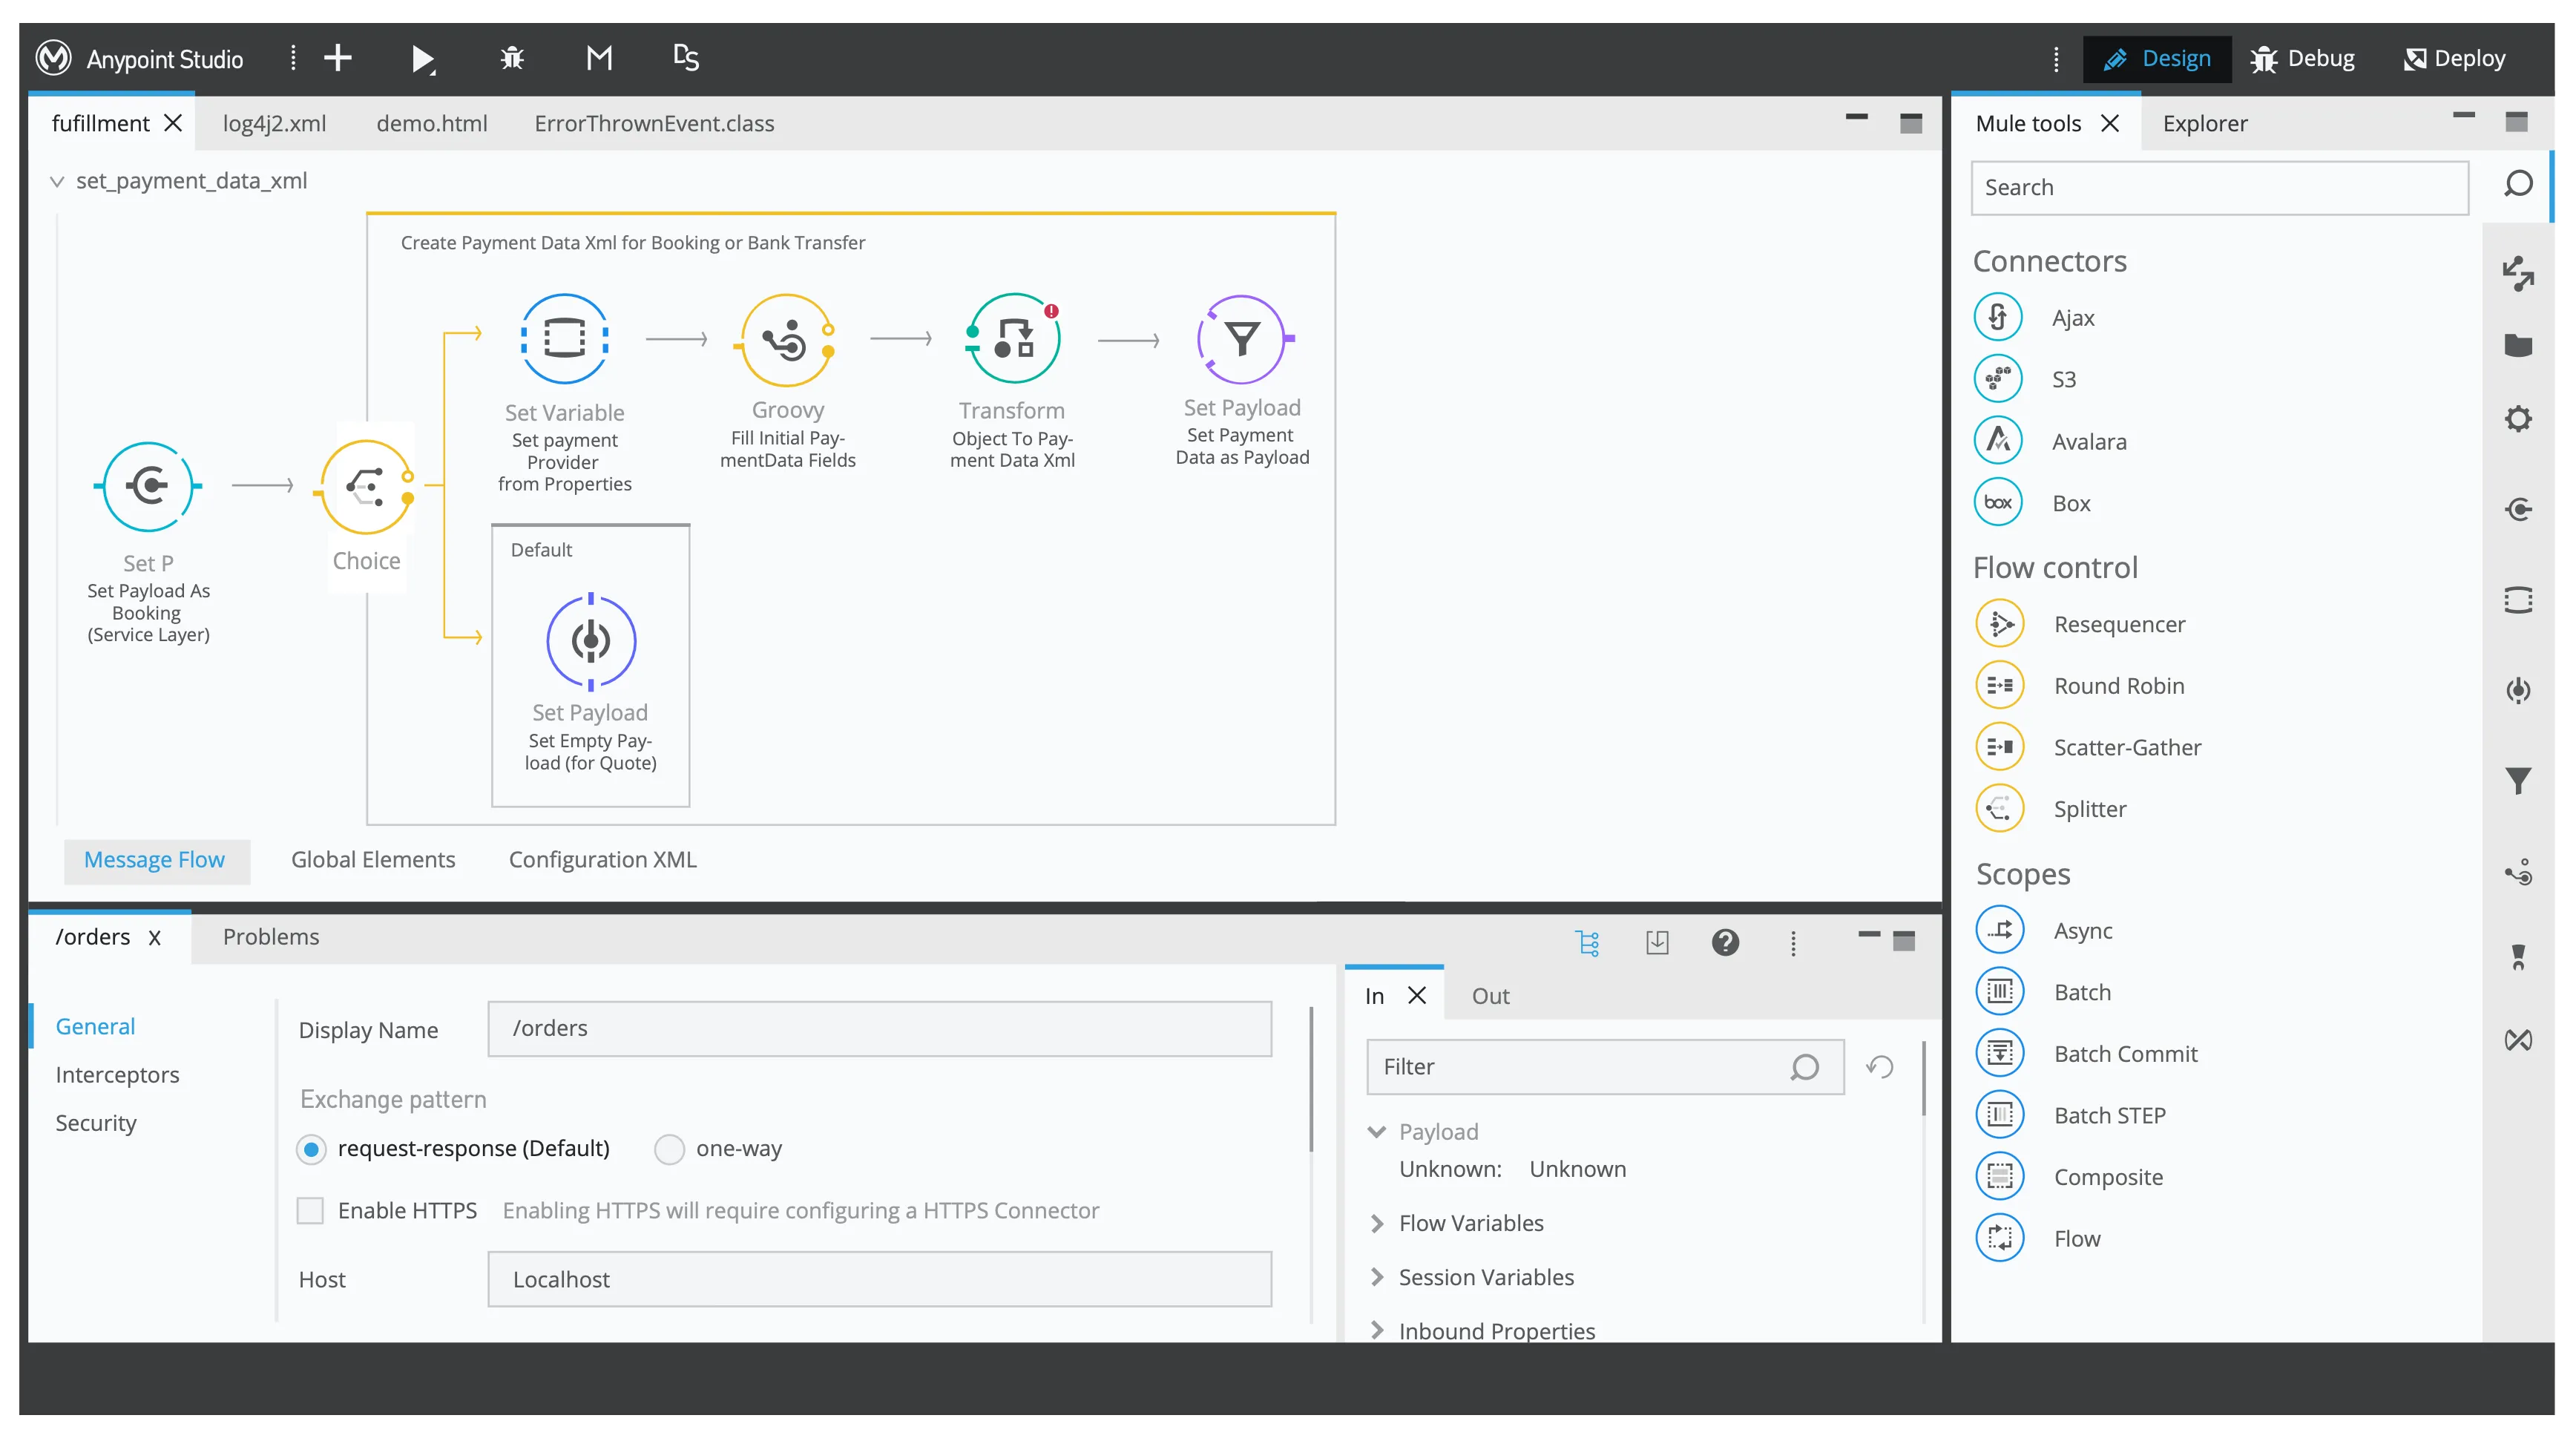2576x1444 pixels.
Task: Click the debug bug icon in toolbar
Action: point(511,58)
